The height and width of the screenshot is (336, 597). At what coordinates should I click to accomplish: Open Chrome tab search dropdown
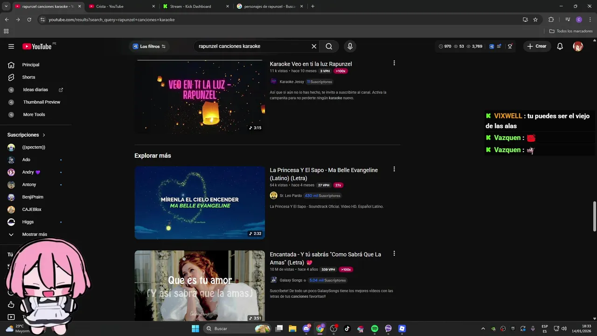[x=6, y=7]
